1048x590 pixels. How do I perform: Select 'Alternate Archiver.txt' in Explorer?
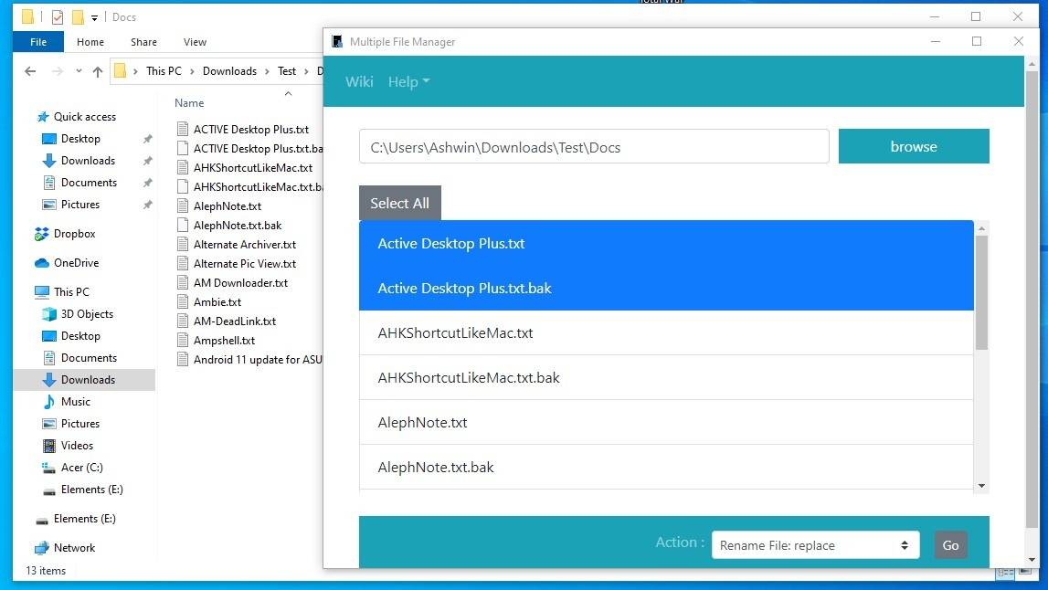click(x=245, y=245)
